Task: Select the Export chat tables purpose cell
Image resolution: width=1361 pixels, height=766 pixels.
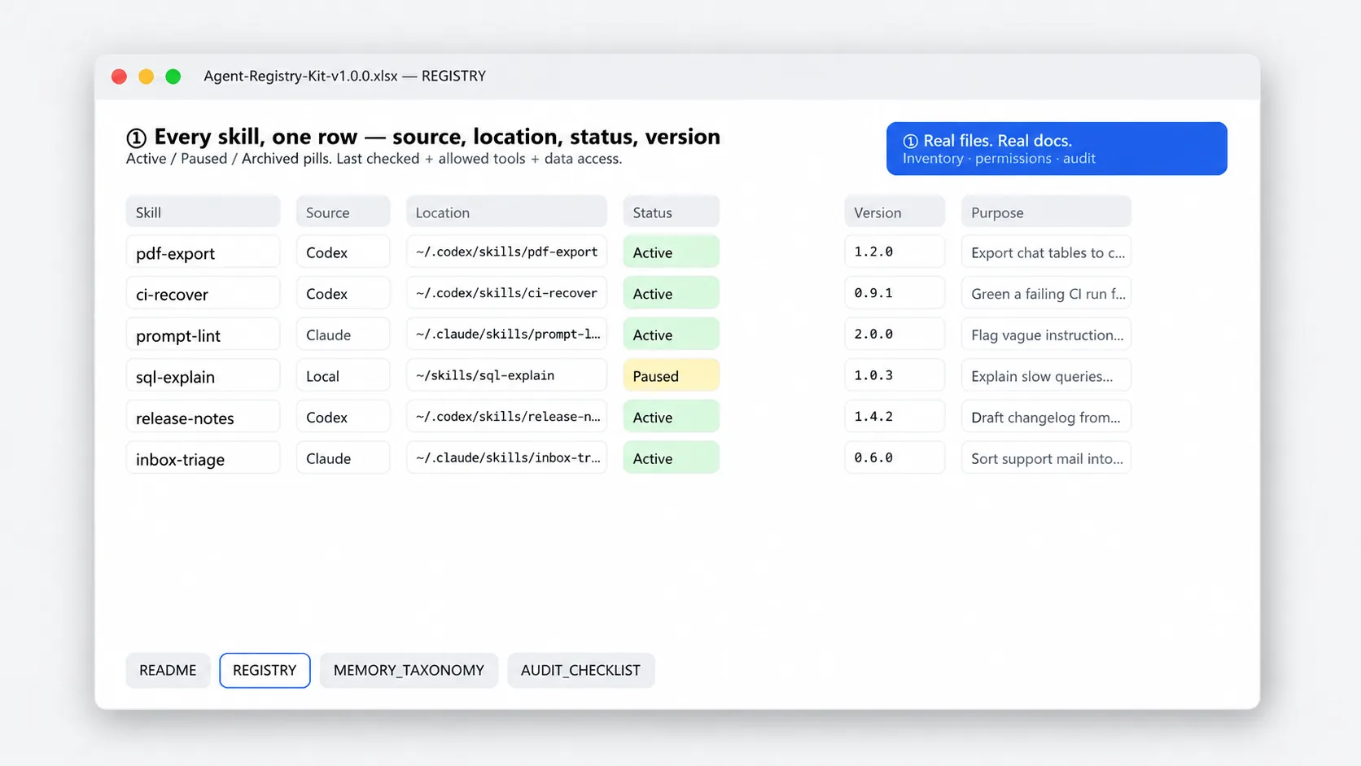Action: click(x=1046, y=252)
